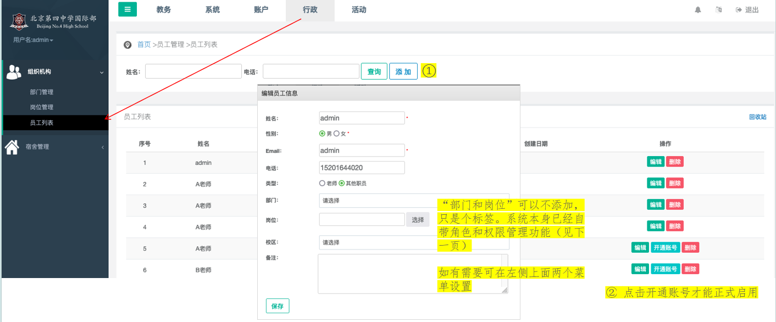
Task: Click the 姓名 column header in table
Action: (203, 143)
